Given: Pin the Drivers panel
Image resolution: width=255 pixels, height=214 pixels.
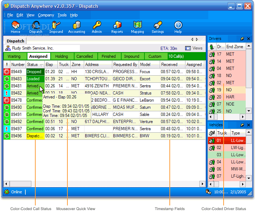Looking at the screenshot, I should (242, 39).
